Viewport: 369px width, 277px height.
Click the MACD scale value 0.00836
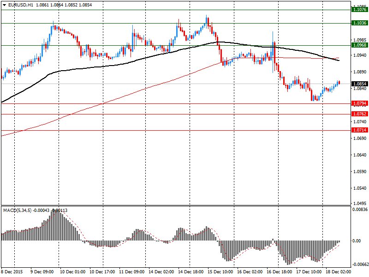click(x=360, y=210)
